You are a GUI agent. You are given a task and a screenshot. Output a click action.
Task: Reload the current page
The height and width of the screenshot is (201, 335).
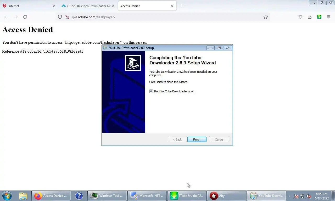[25, 17]
